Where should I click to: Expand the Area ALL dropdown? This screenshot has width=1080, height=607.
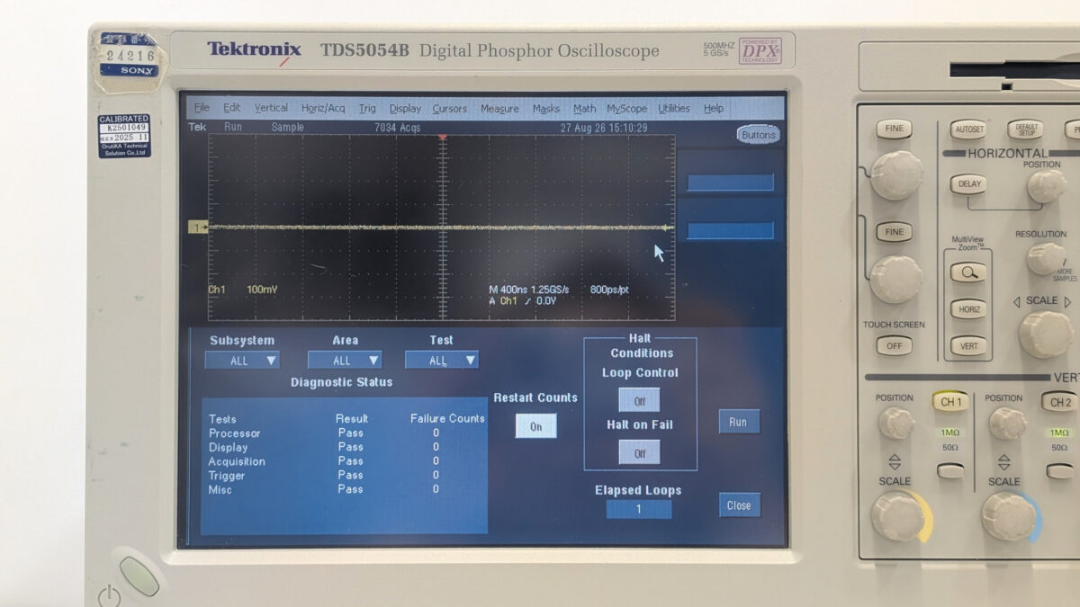point(345,360)
